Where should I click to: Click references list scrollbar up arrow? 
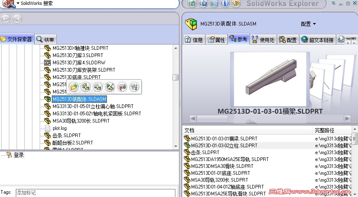point(355,129)
